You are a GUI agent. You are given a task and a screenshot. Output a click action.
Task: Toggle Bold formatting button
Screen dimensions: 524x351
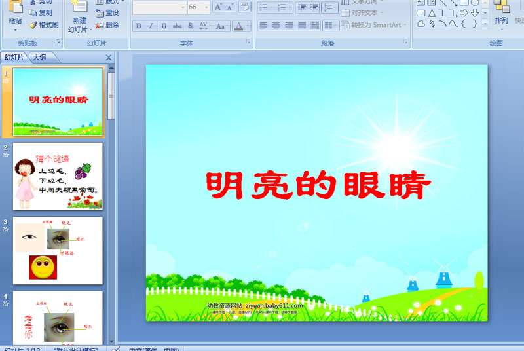pos(138,26)
